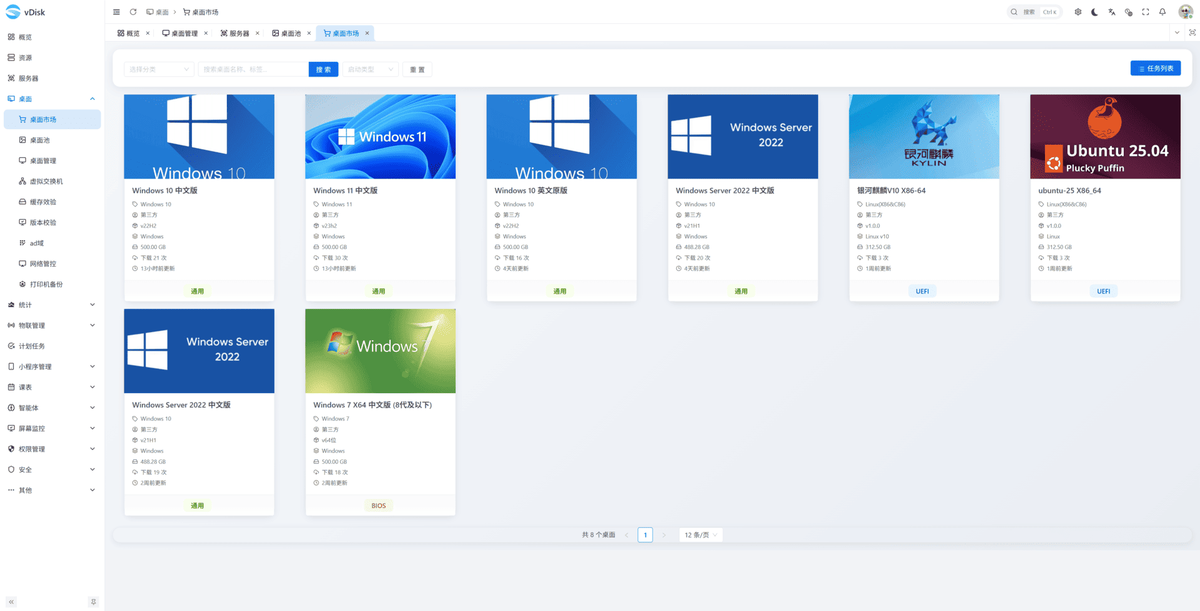Open the Windows 11 中文版 thumbnail

pos(380,137)
